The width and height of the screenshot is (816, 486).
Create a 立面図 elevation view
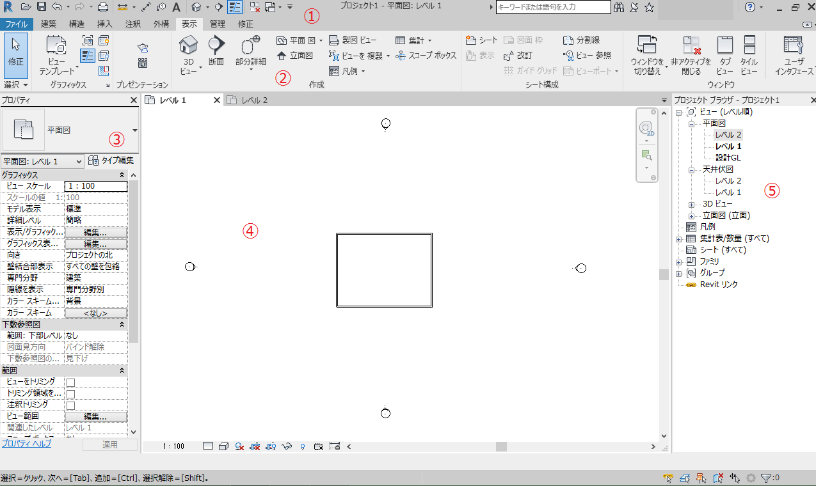[294, 56]
